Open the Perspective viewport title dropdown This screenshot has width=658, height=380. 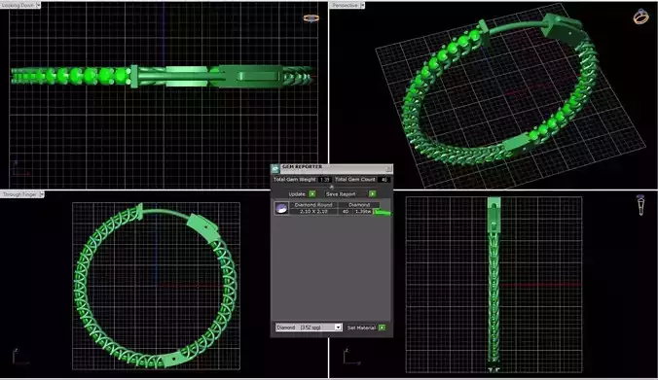pos(362,5)
